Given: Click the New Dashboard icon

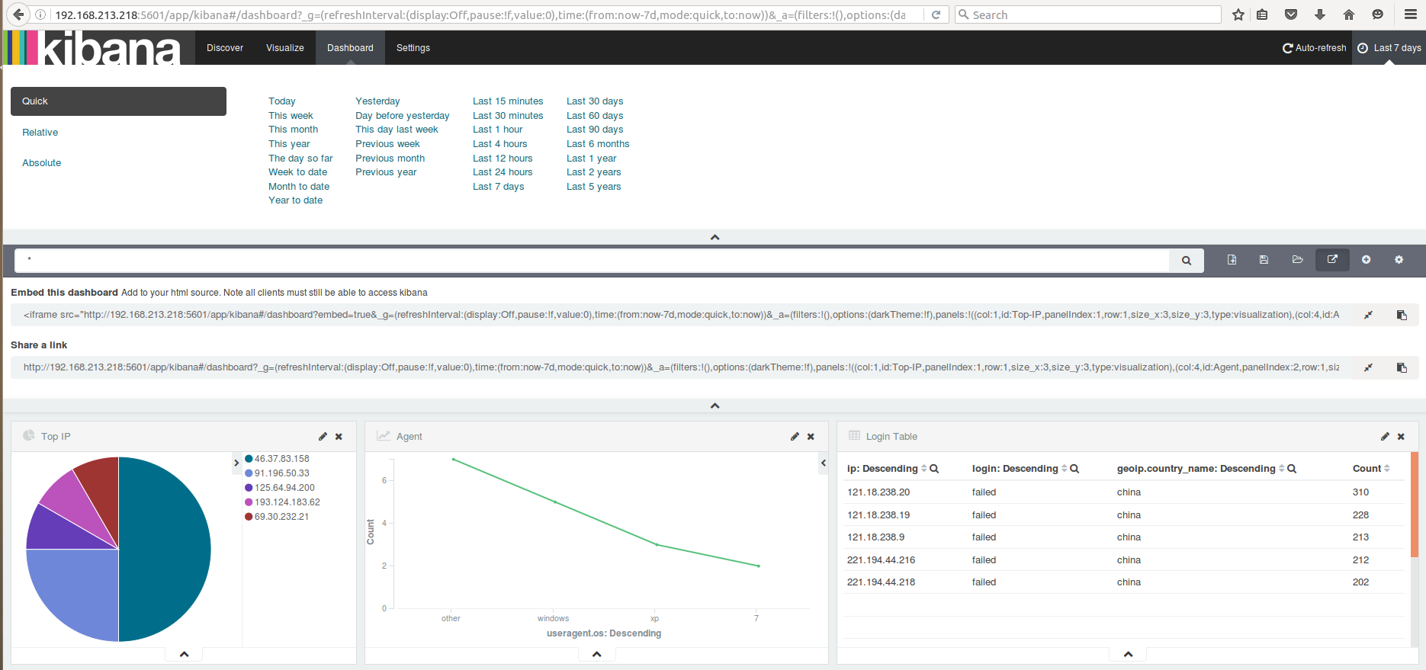Looking at the screenshot, I should (x=1232, y=260).
